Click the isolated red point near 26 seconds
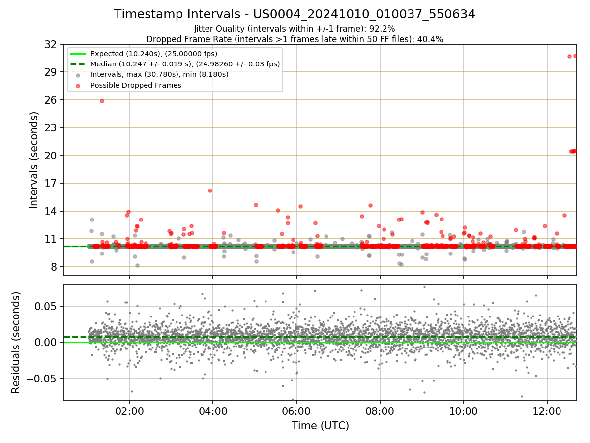Image resolution: width=590 pixels, height=443 pixels. point(102,101)
